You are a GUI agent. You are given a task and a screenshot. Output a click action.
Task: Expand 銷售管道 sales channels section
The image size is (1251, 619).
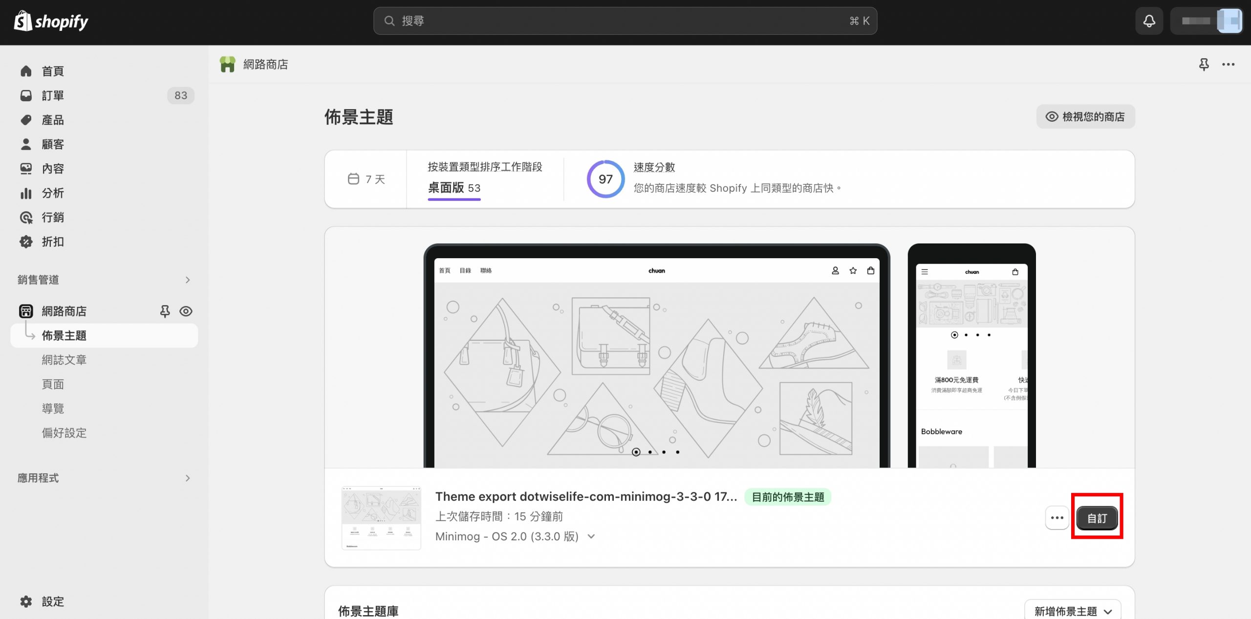(188, 280)
